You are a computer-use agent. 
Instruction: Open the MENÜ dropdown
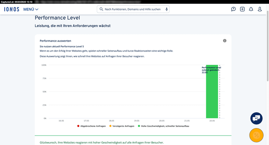pos(31,9)
